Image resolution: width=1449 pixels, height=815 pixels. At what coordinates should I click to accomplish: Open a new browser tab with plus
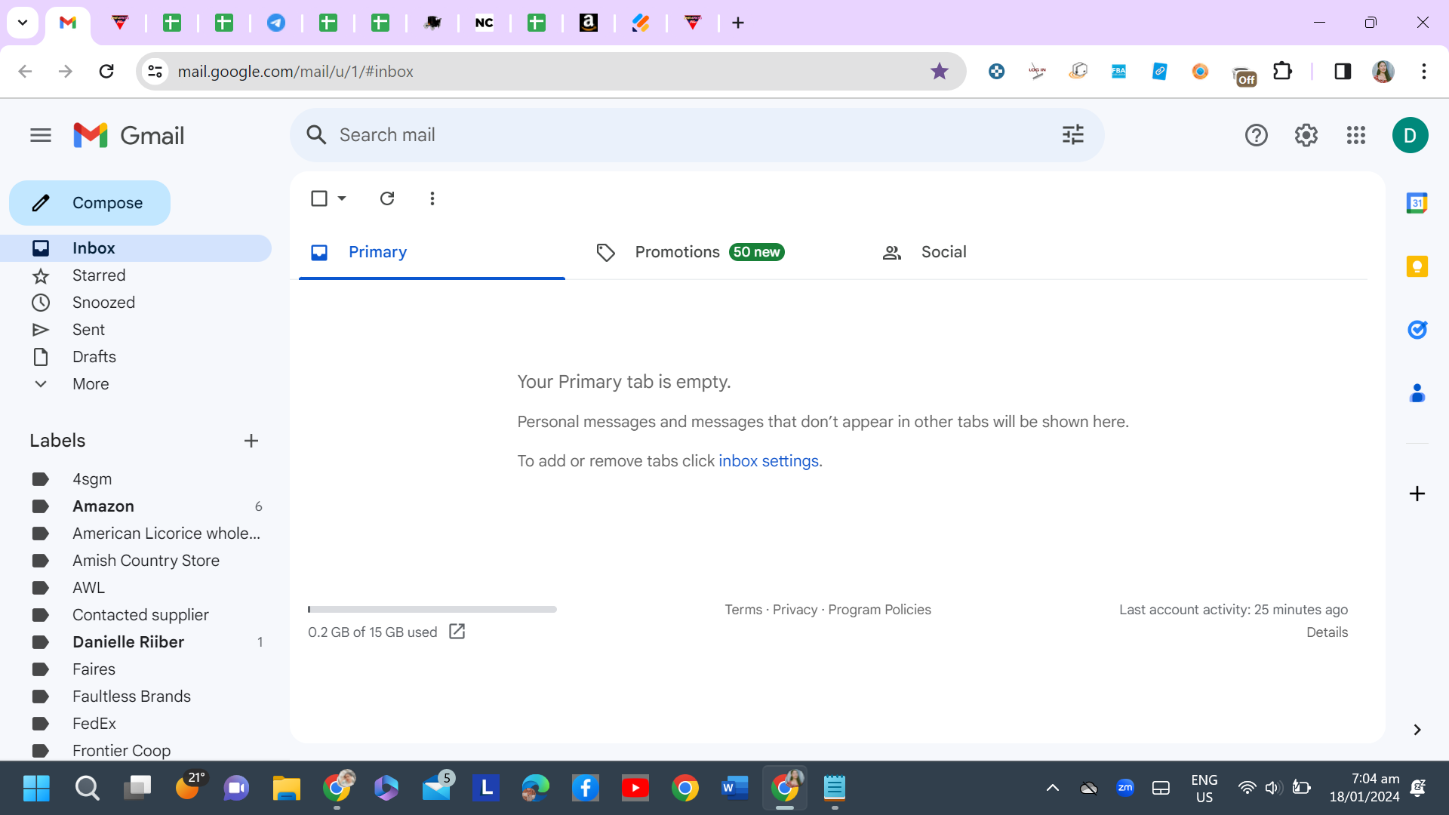[738, 23]
